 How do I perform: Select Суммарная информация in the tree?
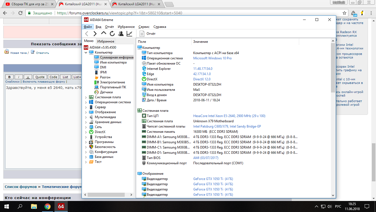tap(114, 57)
